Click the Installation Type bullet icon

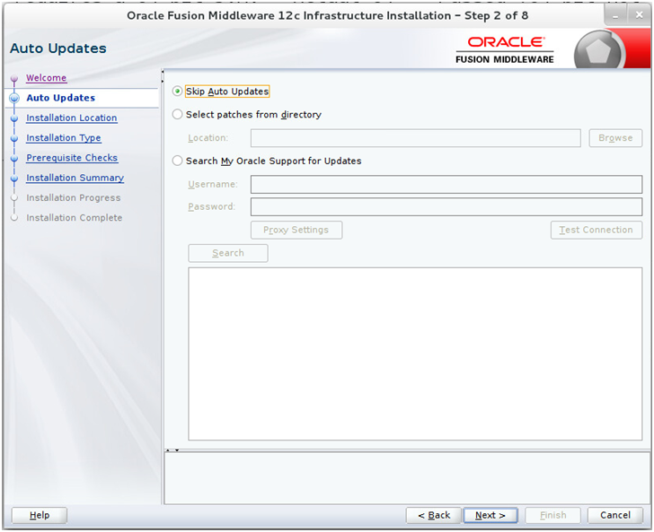pyautogui.click(x=14, y=138)
